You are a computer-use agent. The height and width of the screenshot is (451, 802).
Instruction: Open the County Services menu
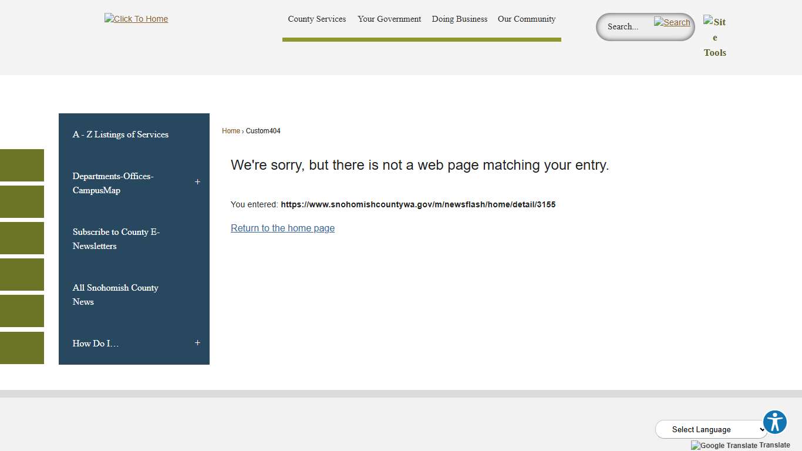pyautogui.click(x=316, y=19)
